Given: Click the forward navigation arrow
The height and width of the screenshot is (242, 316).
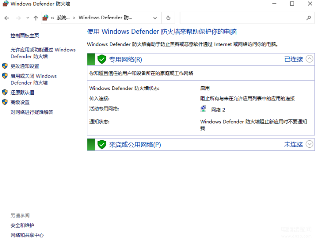Looking at the screenshot, I should [18, 18].
